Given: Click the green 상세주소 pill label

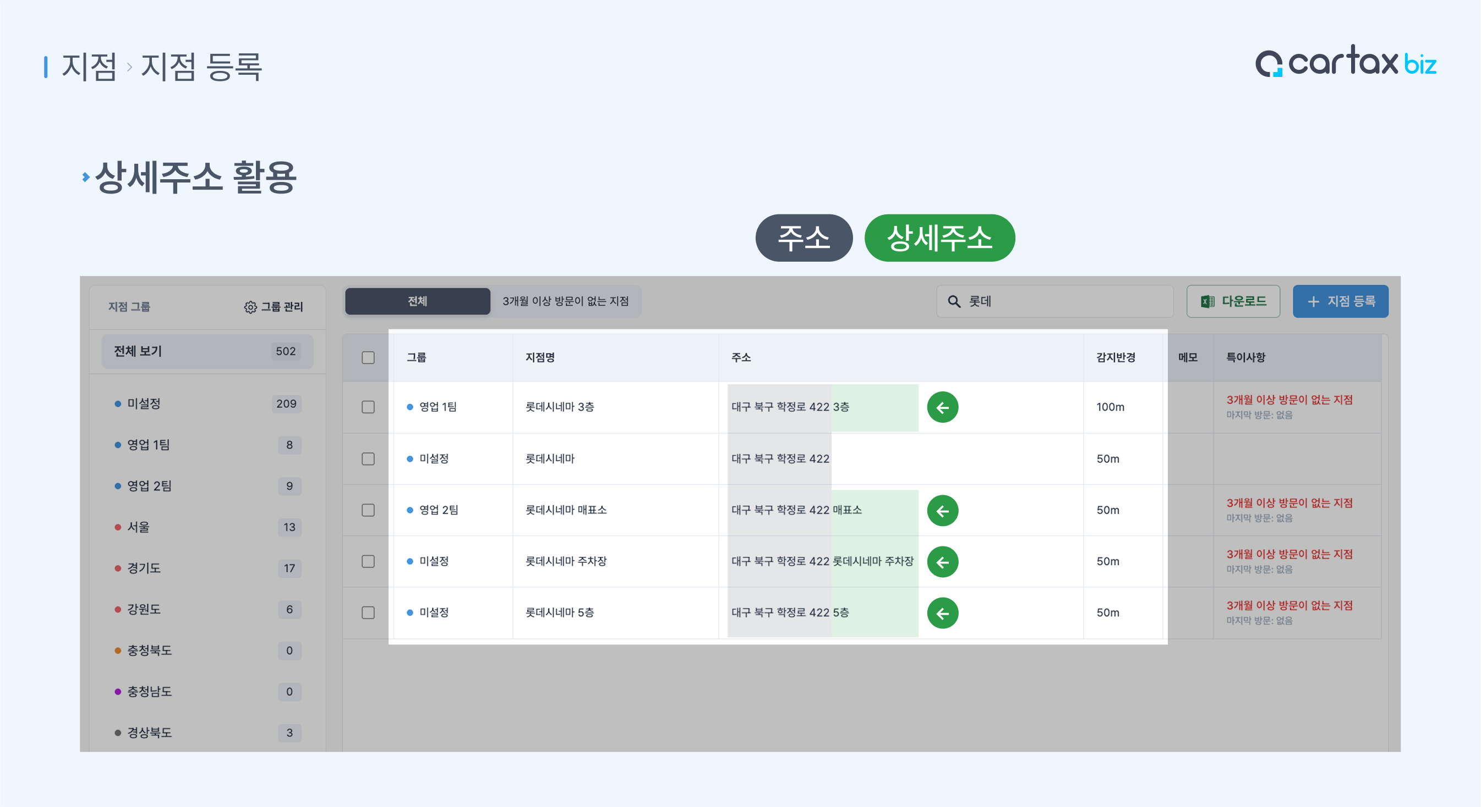Looking at the screenshot, I should [x=939, y=238].
